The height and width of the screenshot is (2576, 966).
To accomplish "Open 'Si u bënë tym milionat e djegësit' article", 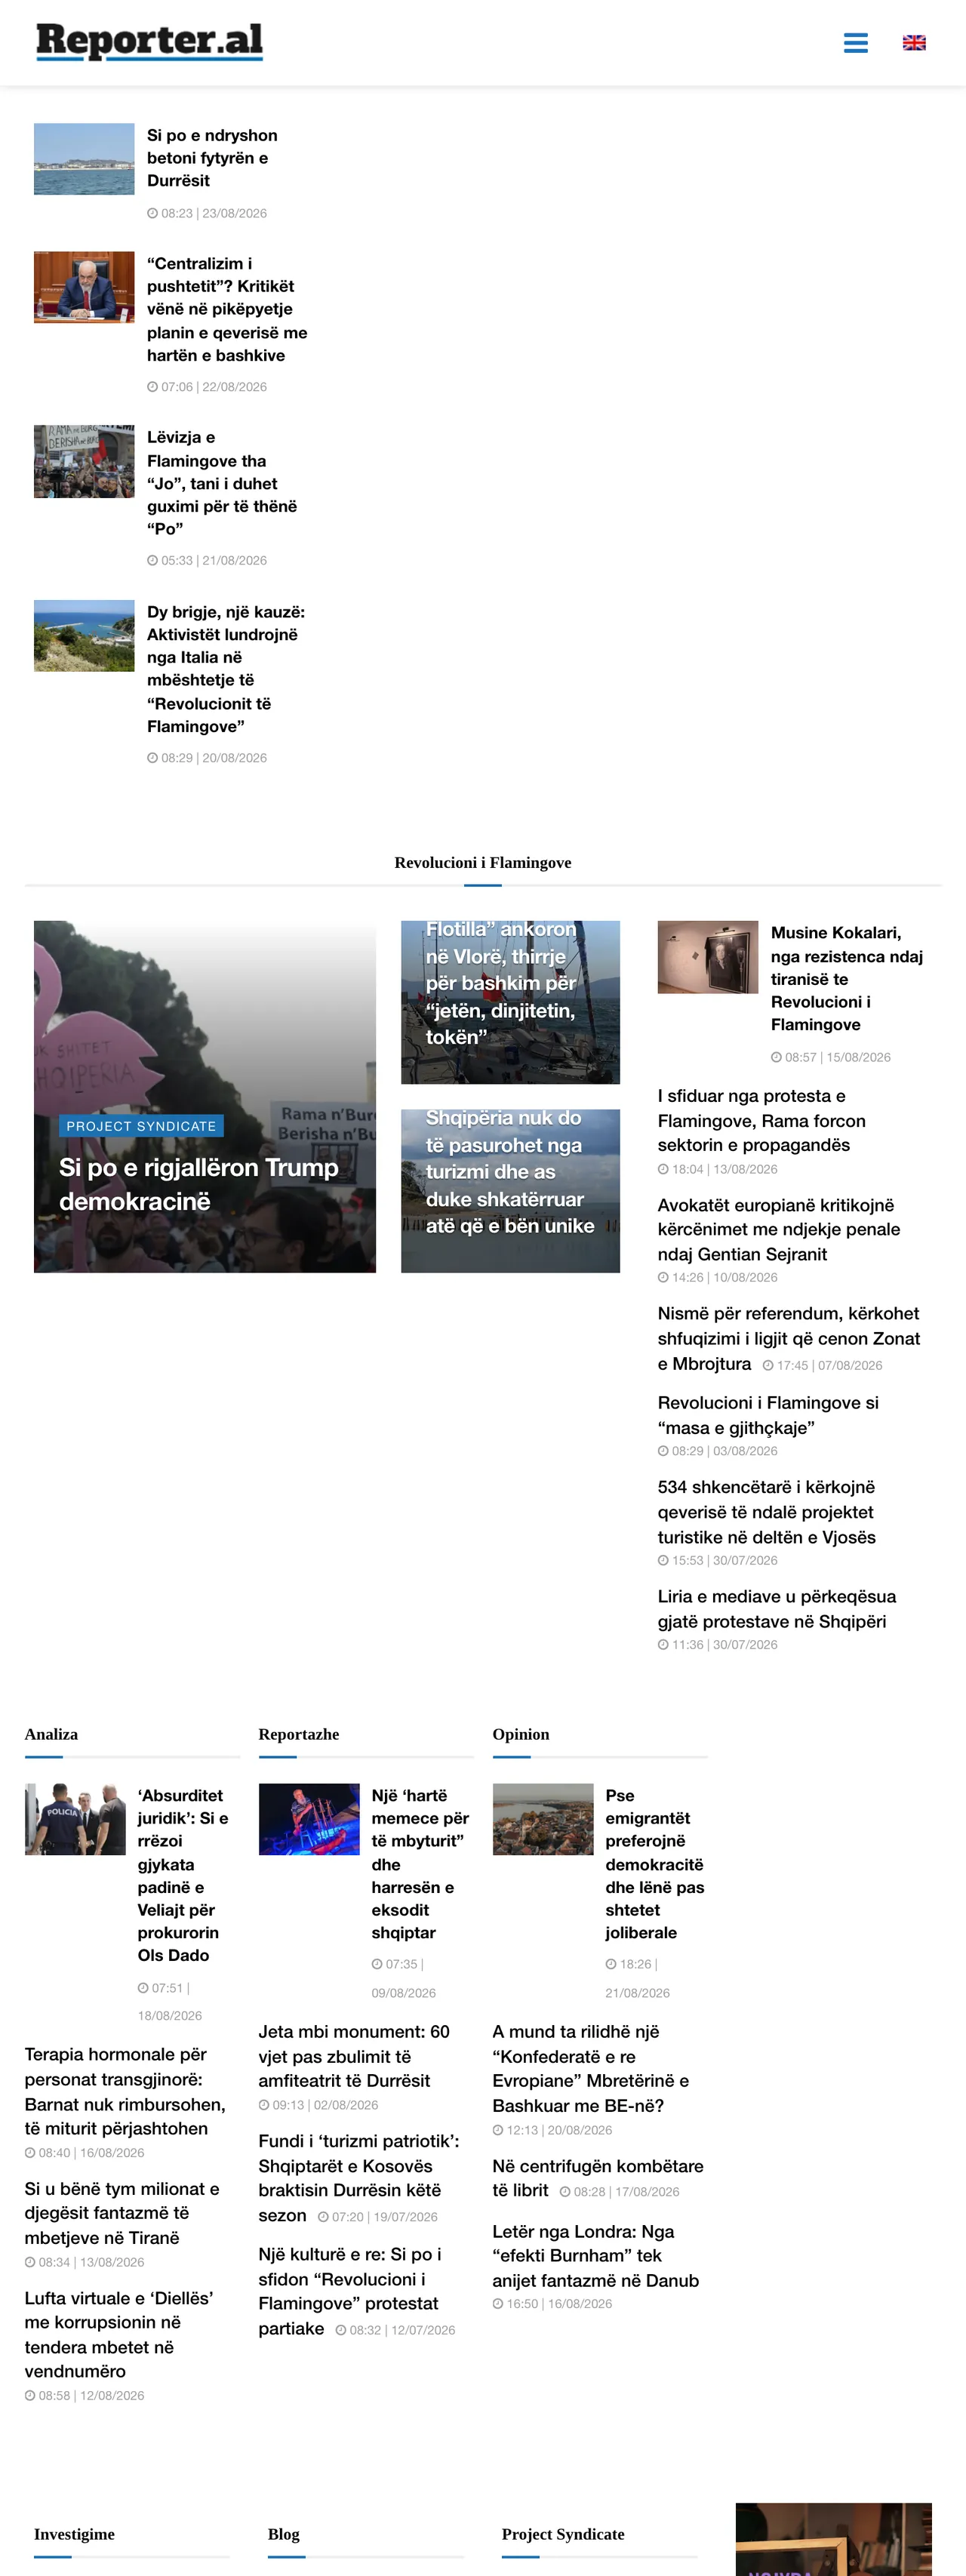I will 121,2212.
